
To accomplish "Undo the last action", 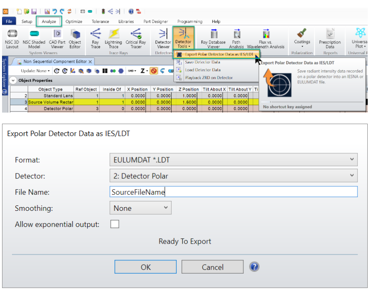I will pos(55,12).
